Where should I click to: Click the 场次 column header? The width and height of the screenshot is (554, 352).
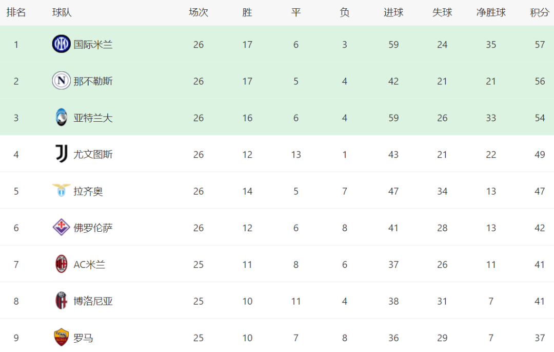pos(198,13)
